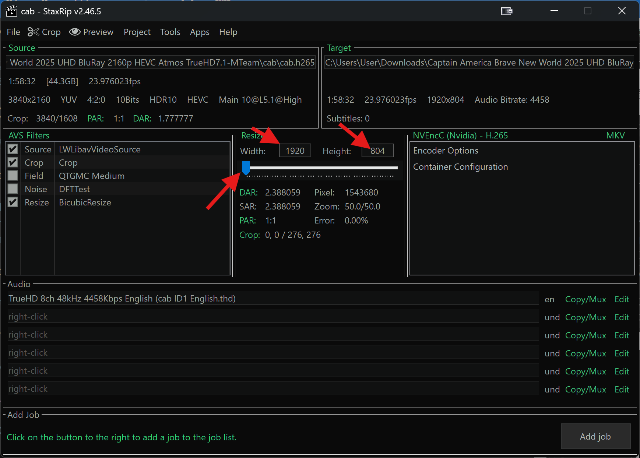640x458 pixels.
Task: Open NVEncC (Nvidia) - H.265 encoder selector
Action: click(460, 135)
